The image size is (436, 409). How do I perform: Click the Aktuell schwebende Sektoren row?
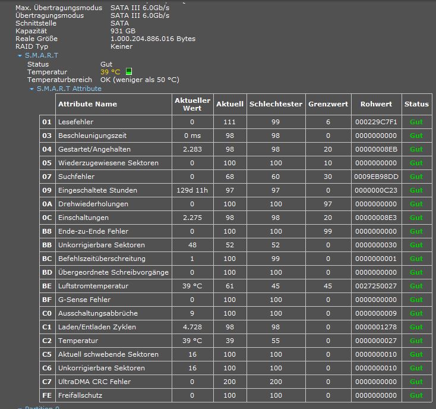point(236,354)
